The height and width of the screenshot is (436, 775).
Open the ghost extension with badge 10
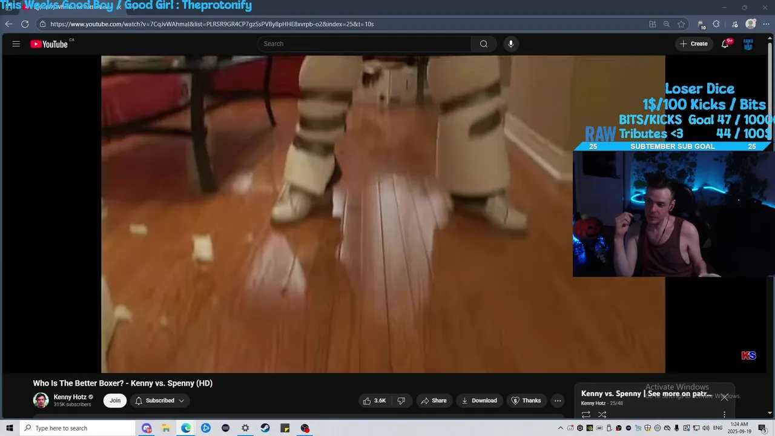coord(701,25)
